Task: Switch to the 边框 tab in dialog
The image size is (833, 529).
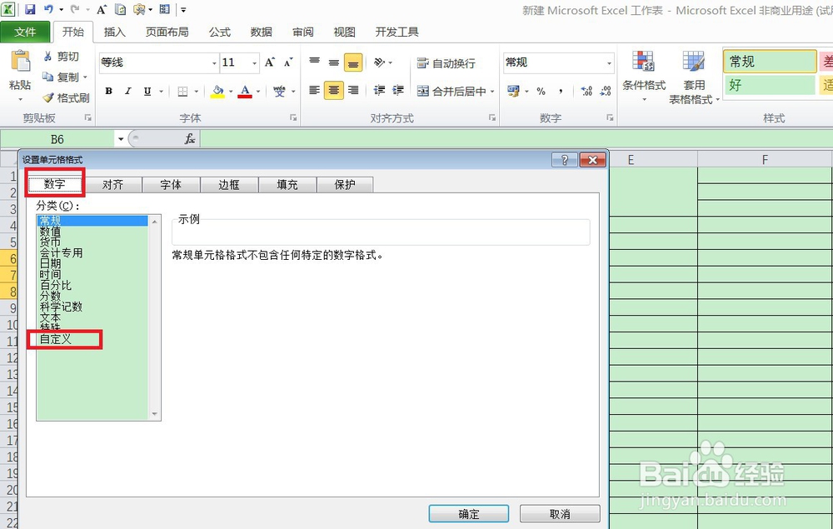Action: (x=229, y=184)
